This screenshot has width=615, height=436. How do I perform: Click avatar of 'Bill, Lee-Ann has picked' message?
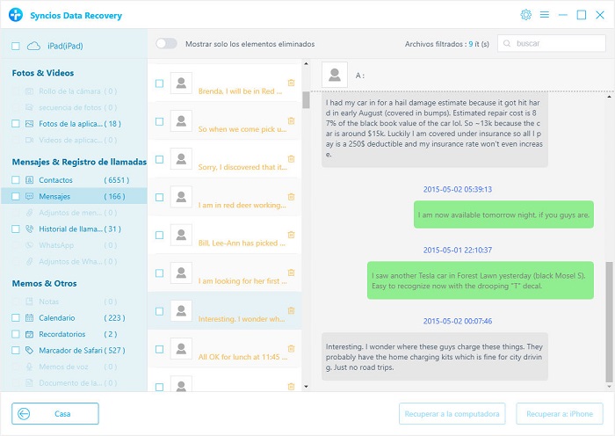coord(181,235)
